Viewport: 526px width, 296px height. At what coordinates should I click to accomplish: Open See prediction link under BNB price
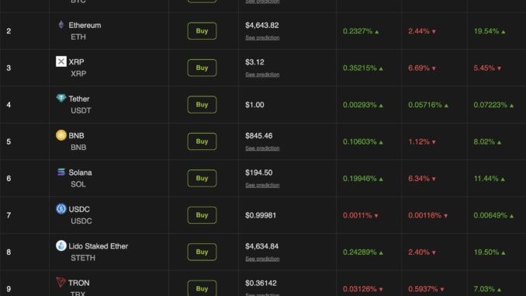pyautogui.click(x=262, y=148)
